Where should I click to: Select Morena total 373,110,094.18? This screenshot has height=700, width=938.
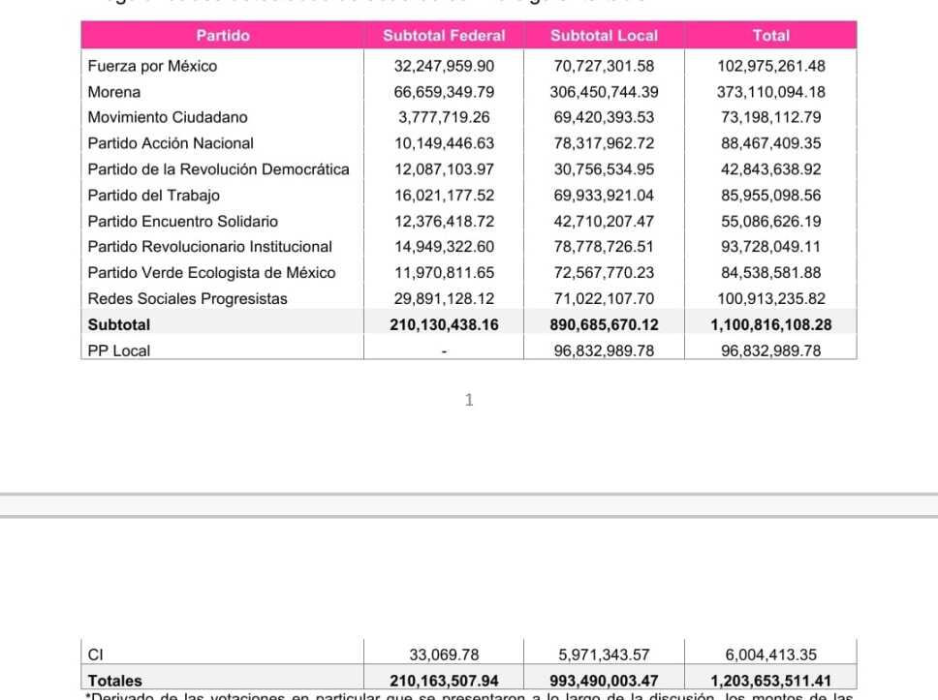(x=771, y=92)
